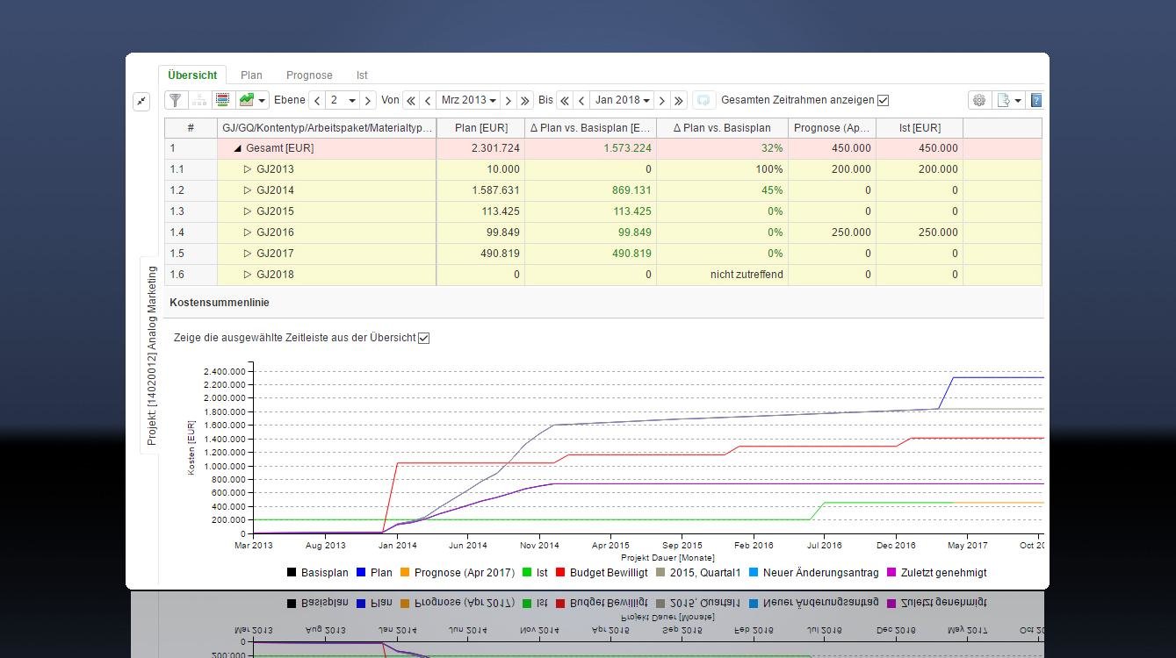Click the # column header
Image resolution: width=1176 pixels, height=658 pixels.
(x=191, y=128)
